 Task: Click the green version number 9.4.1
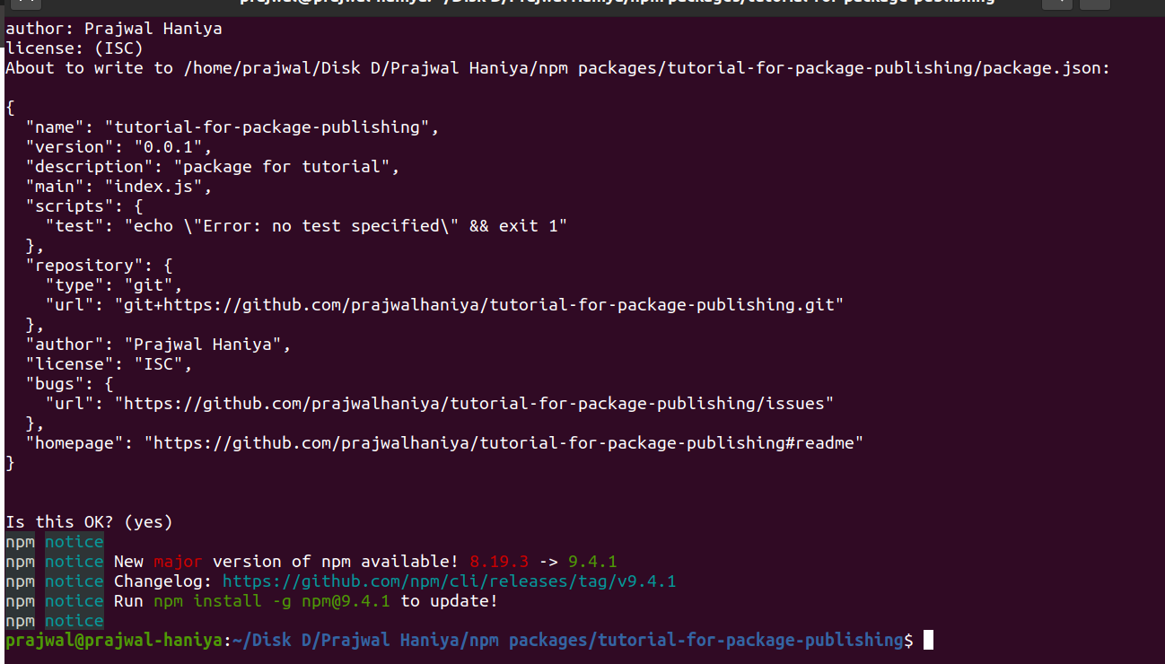592,562
